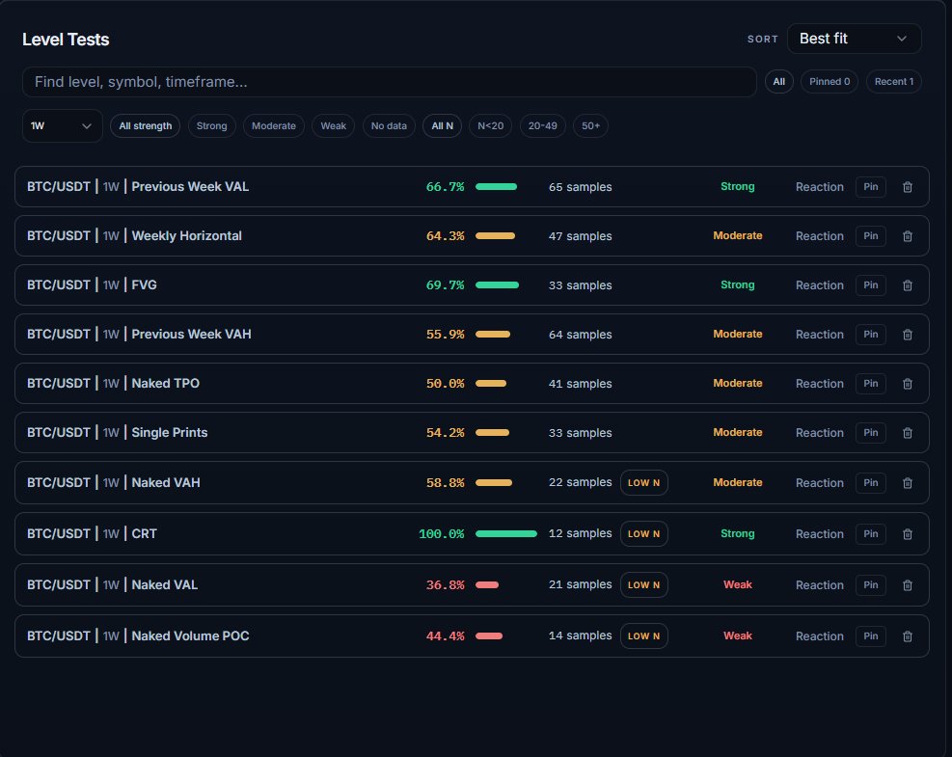Click the 47 samples text
This screenshot has width=952, height=757.
pyautogui.click(x=580, y=236)
